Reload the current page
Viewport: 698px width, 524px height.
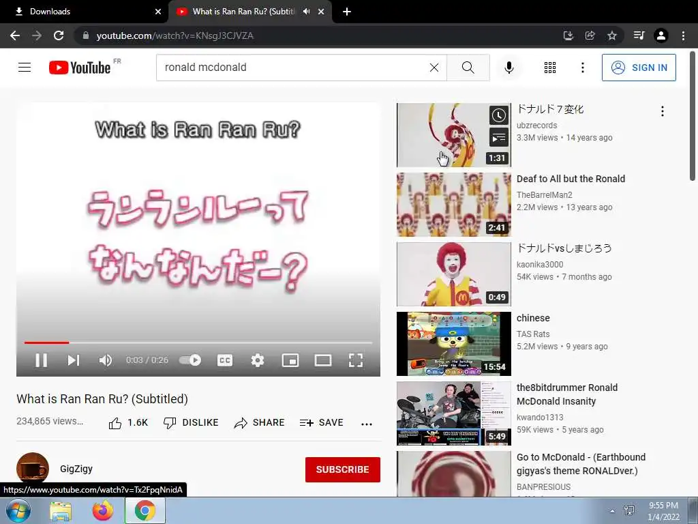point(59,35)
